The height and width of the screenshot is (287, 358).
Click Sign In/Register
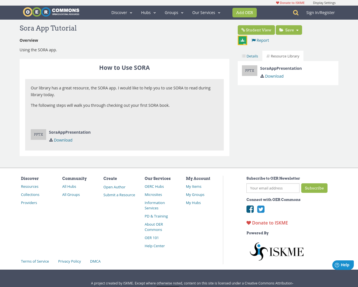click(x=321, y=13)
